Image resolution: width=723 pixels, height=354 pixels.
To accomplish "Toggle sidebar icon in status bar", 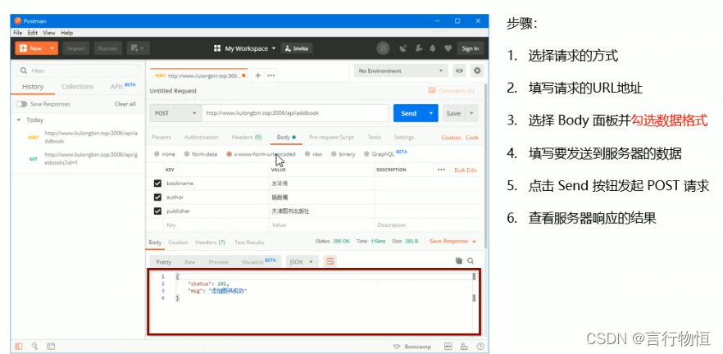I will (19, 346).
